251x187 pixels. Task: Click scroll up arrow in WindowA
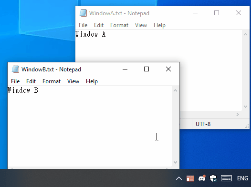tap(246, 34)
